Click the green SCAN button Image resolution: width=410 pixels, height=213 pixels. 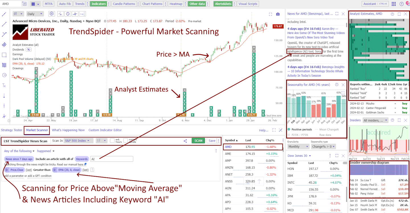coord(198,140)
